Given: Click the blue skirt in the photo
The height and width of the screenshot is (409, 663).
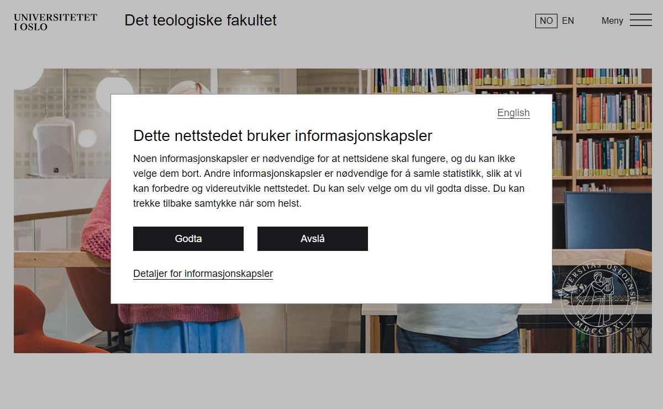Looking at the screenshot, I should click(188, 337).
